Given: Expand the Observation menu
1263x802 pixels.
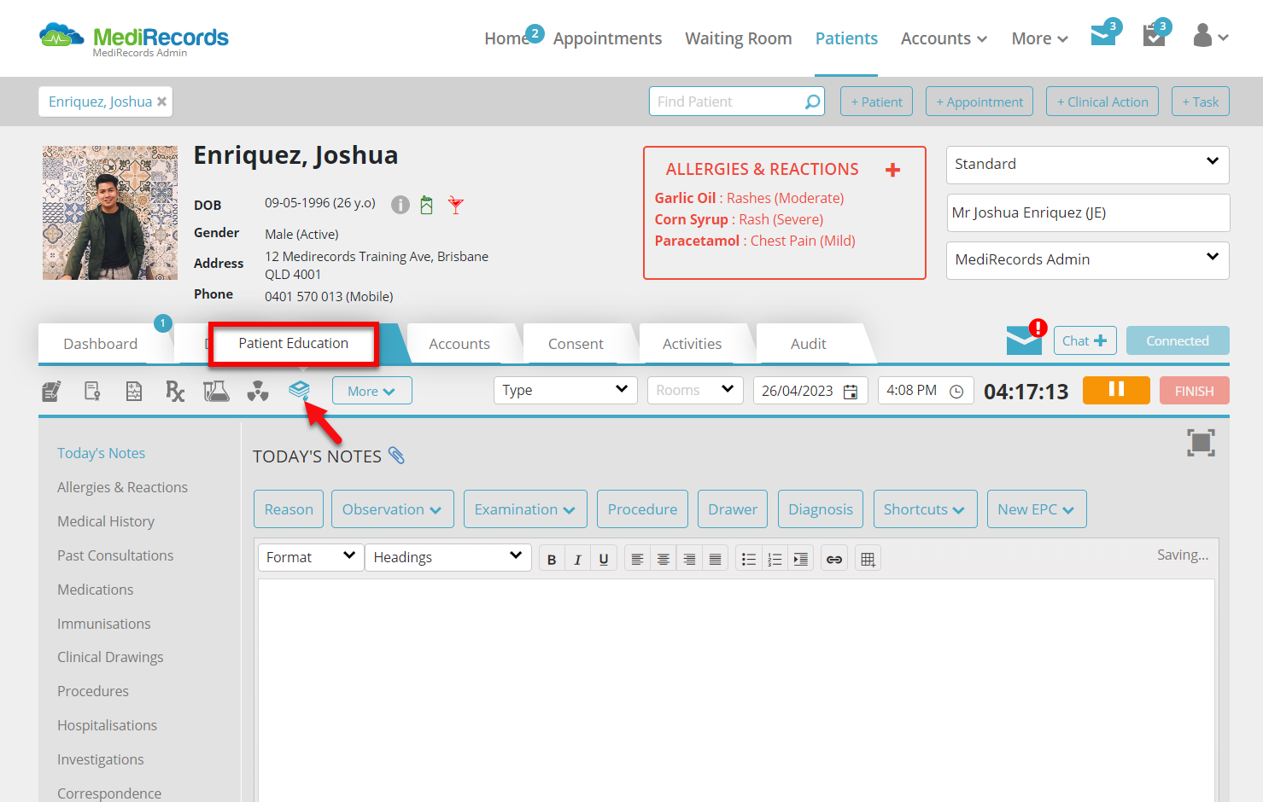Looking at the screenshot, I should [x=392, y=509].
